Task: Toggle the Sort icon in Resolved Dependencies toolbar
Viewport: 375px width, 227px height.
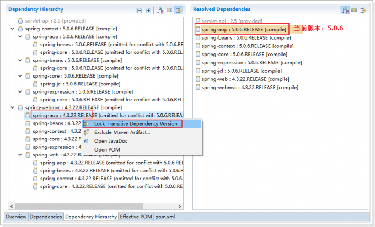Action: [x=345, y=10]
